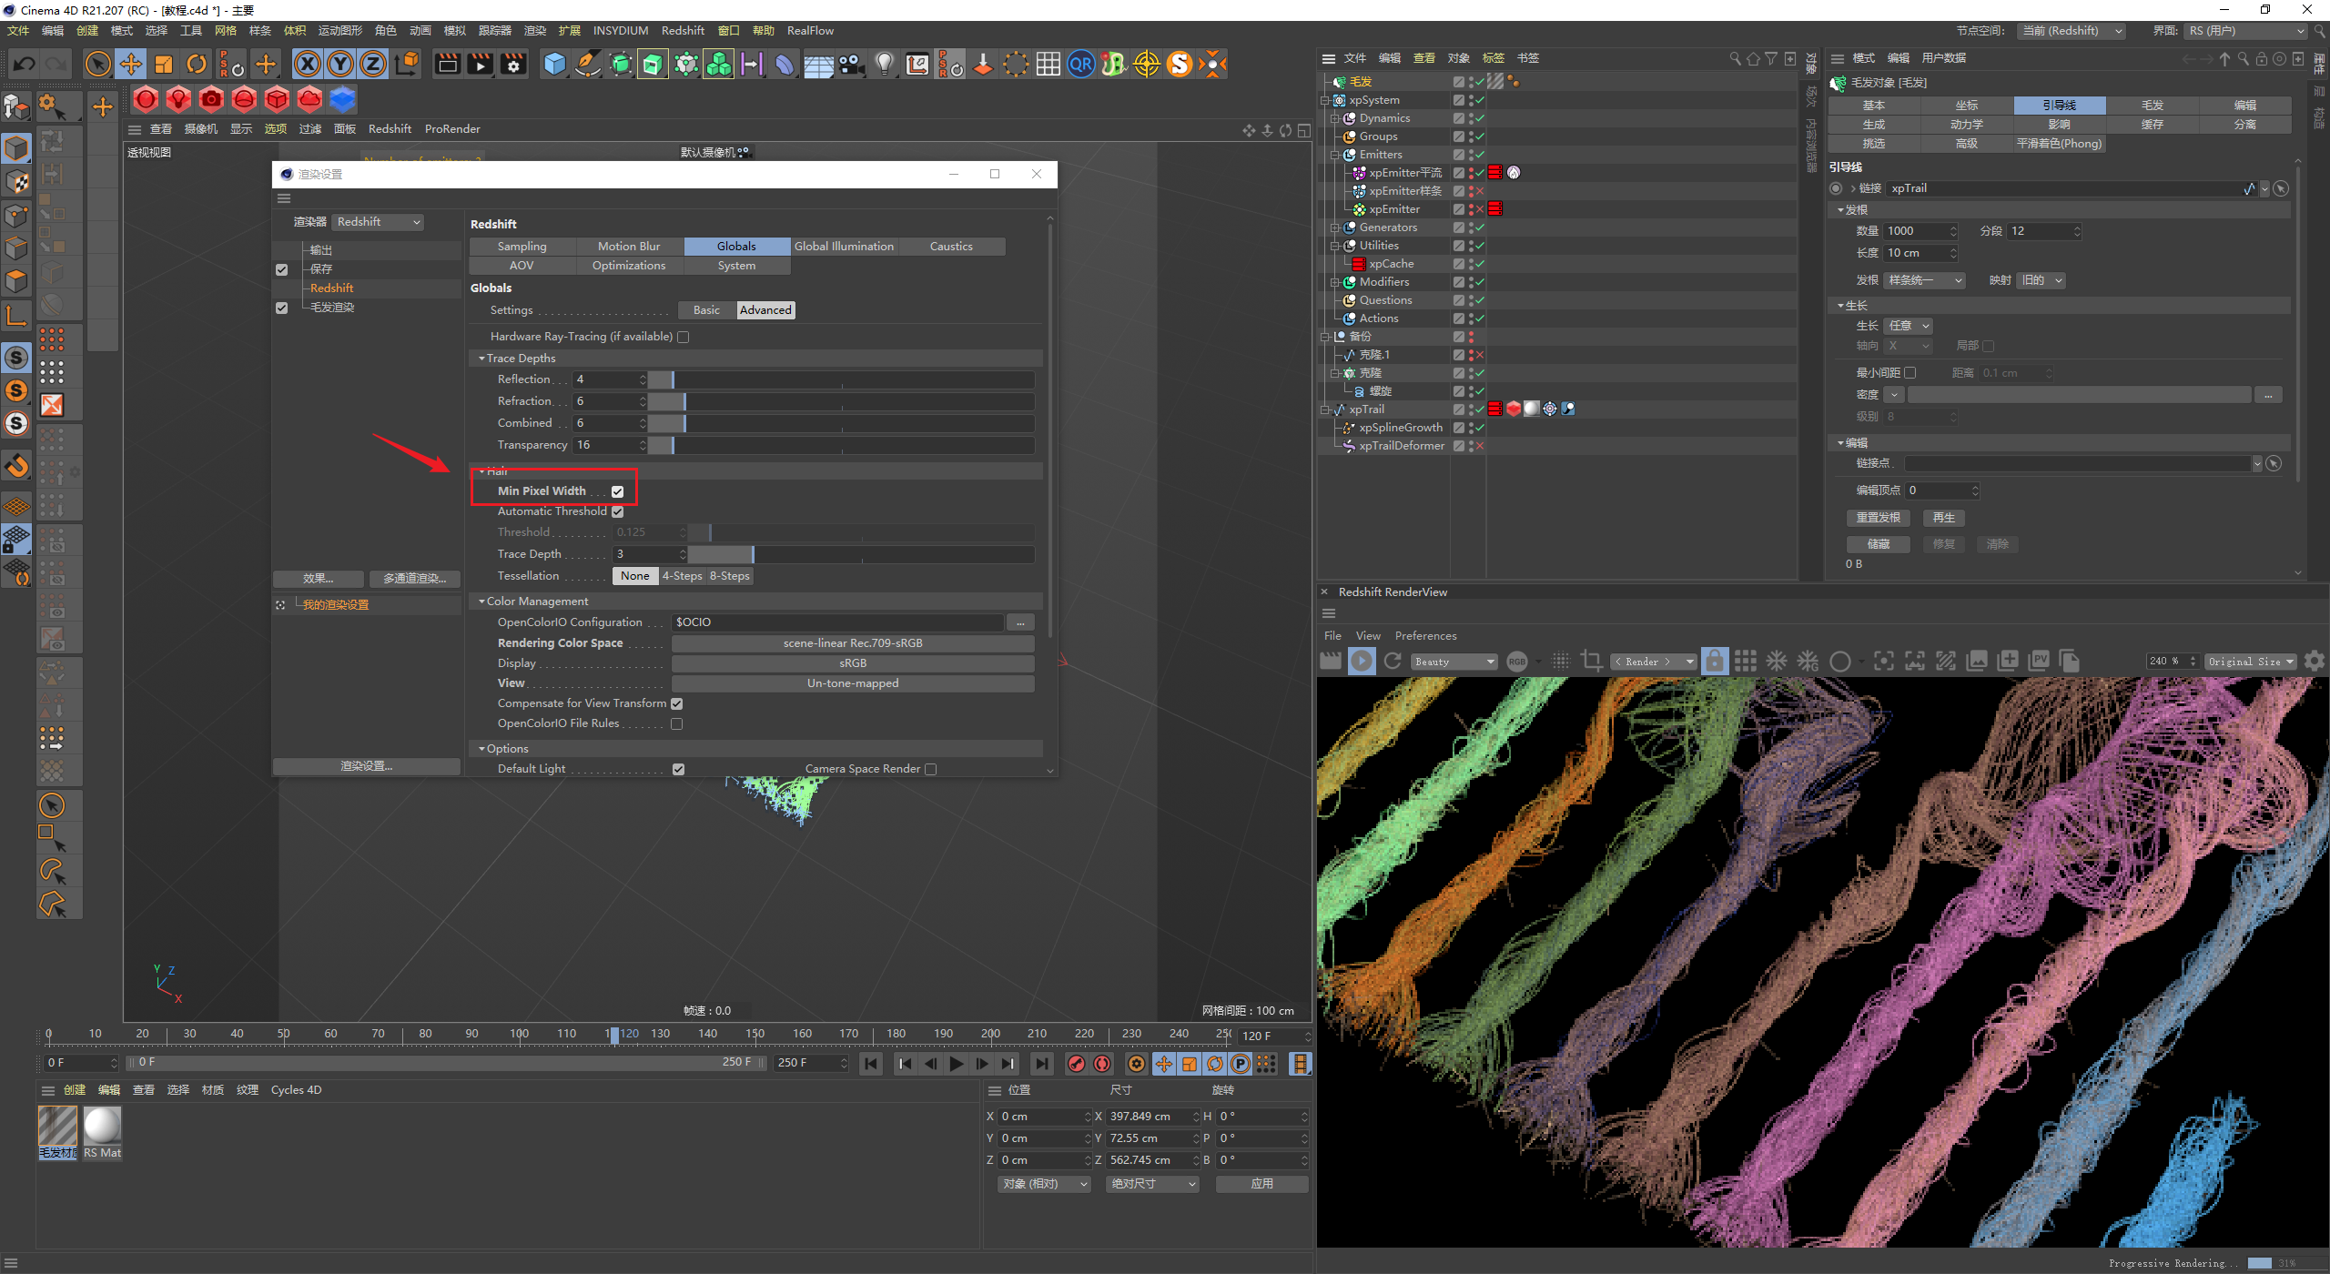Click the crop region icon in RenderView
The image size is (2330, 1274).
tap(1591, 662)
